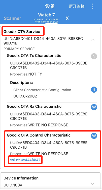Tap the read icon for Client Characteristic Configuration
The image size is (102, 190).
94,90
